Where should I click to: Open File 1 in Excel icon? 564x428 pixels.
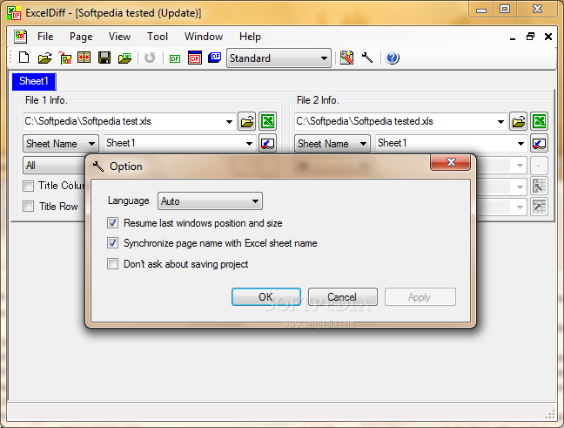tap(267, 121)
